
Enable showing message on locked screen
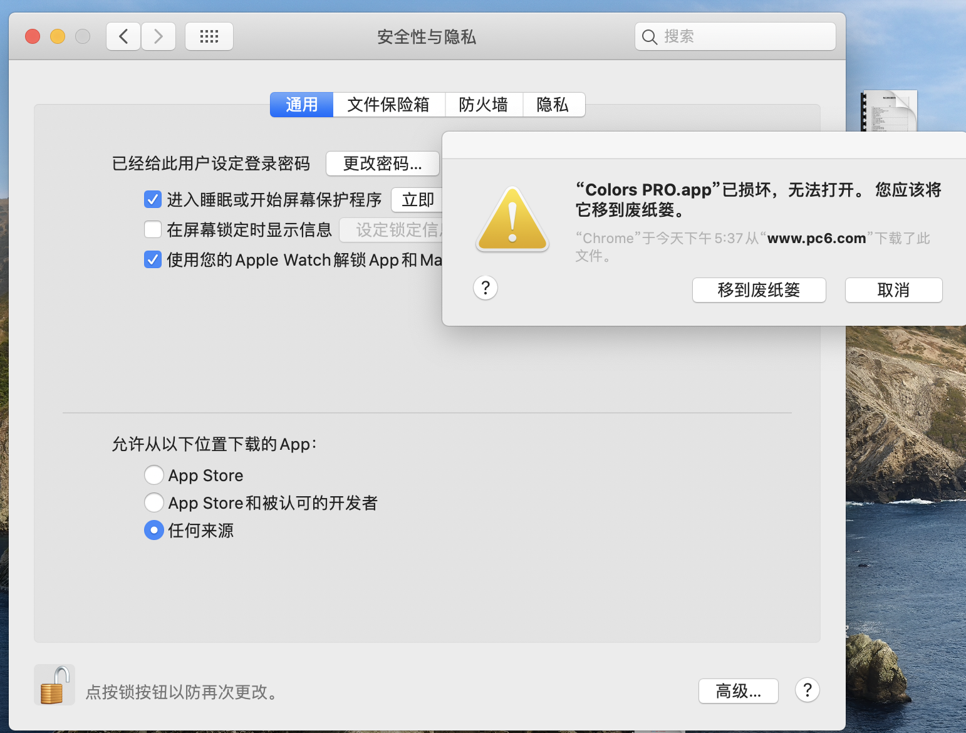tap(152, 229)
